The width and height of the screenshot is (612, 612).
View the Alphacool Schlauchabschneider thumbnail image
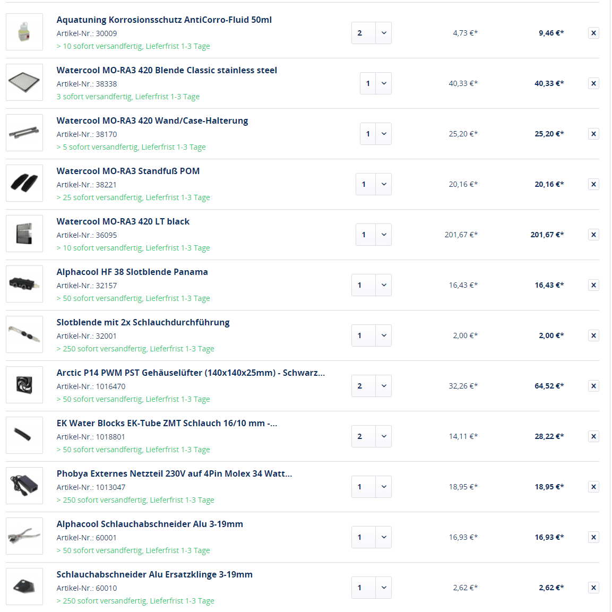(24, 536)
